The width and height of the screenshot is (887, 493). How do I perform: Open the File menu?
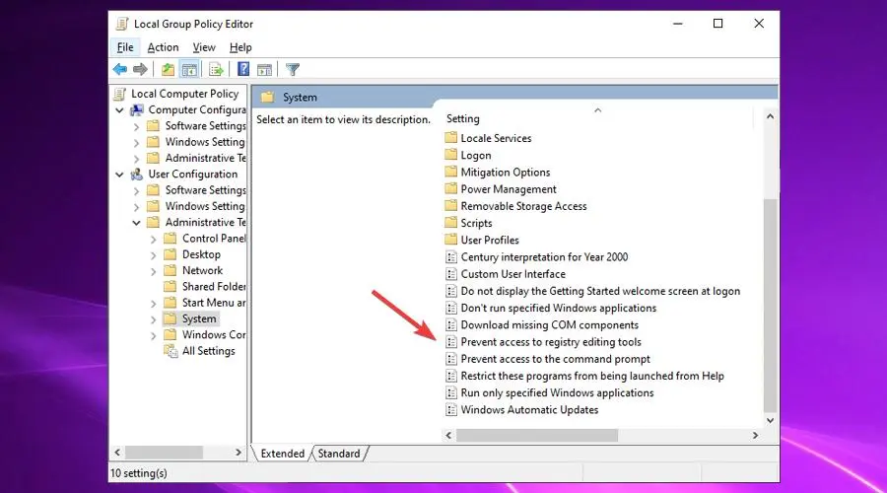[x=125, y=47]
